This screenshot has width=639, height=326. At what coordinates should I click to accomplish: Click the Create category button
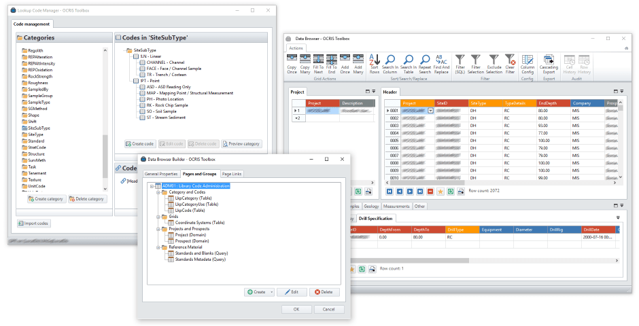point(46,199)
